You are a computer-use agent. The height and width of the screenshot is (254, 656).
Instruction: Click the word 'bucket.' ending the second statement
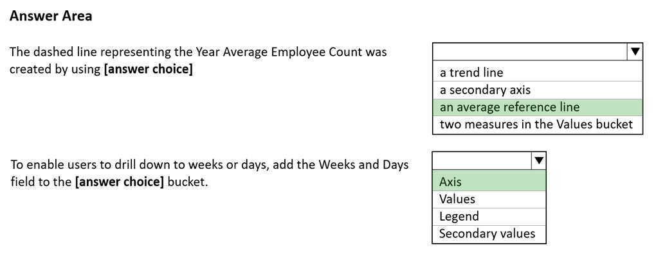click(187, 182)
